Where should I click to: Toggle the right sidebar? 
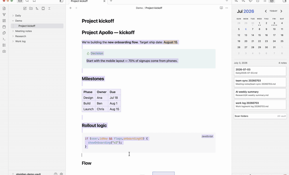click(285, 1)
